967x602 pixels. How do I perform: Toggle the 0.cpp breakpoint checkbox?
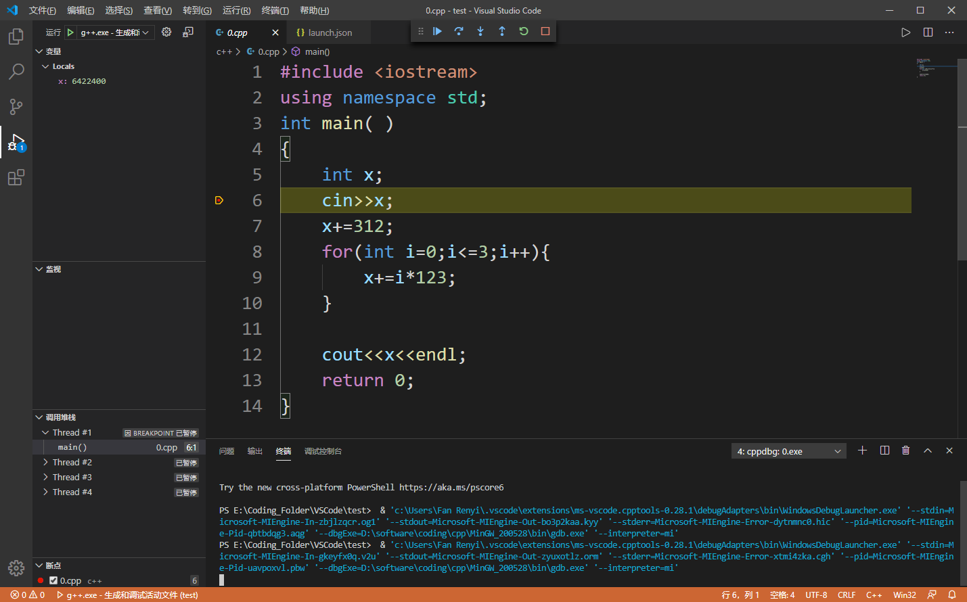[x=53, y=580]
